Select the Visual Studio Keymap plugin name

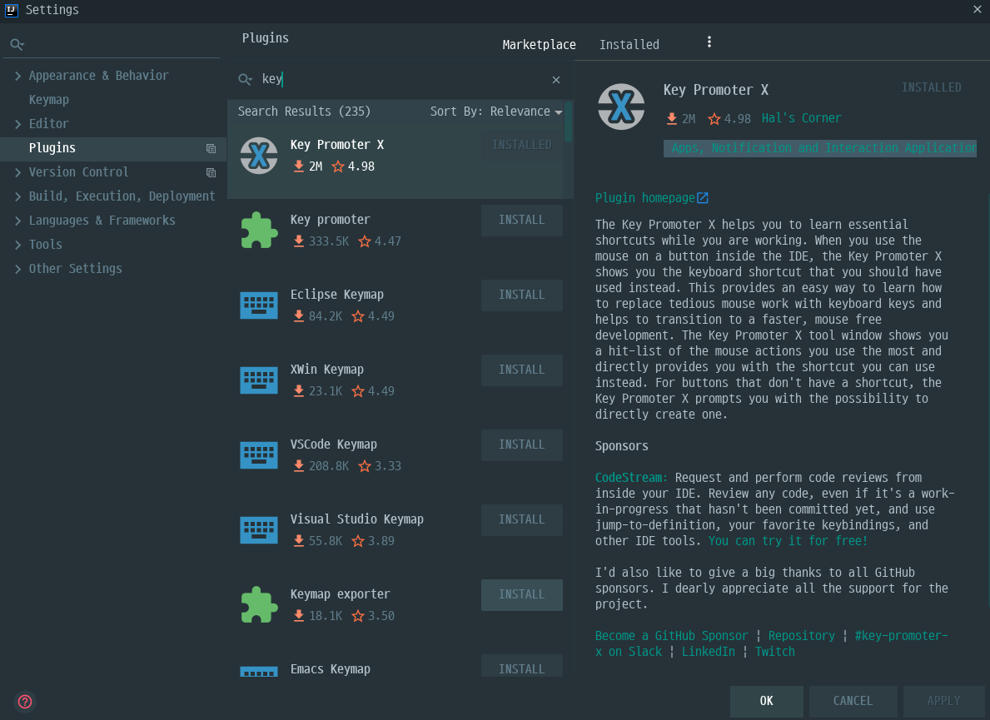click(356, 519)
